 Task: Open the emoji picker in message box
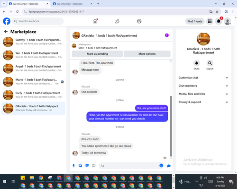coord(161,165)
